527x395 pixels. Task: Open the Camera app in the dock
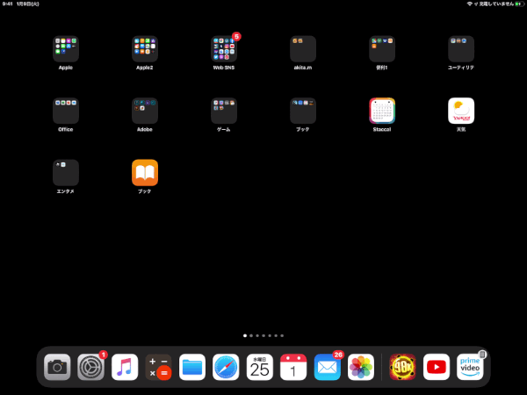pyautogui.click(x=58, y=367)
